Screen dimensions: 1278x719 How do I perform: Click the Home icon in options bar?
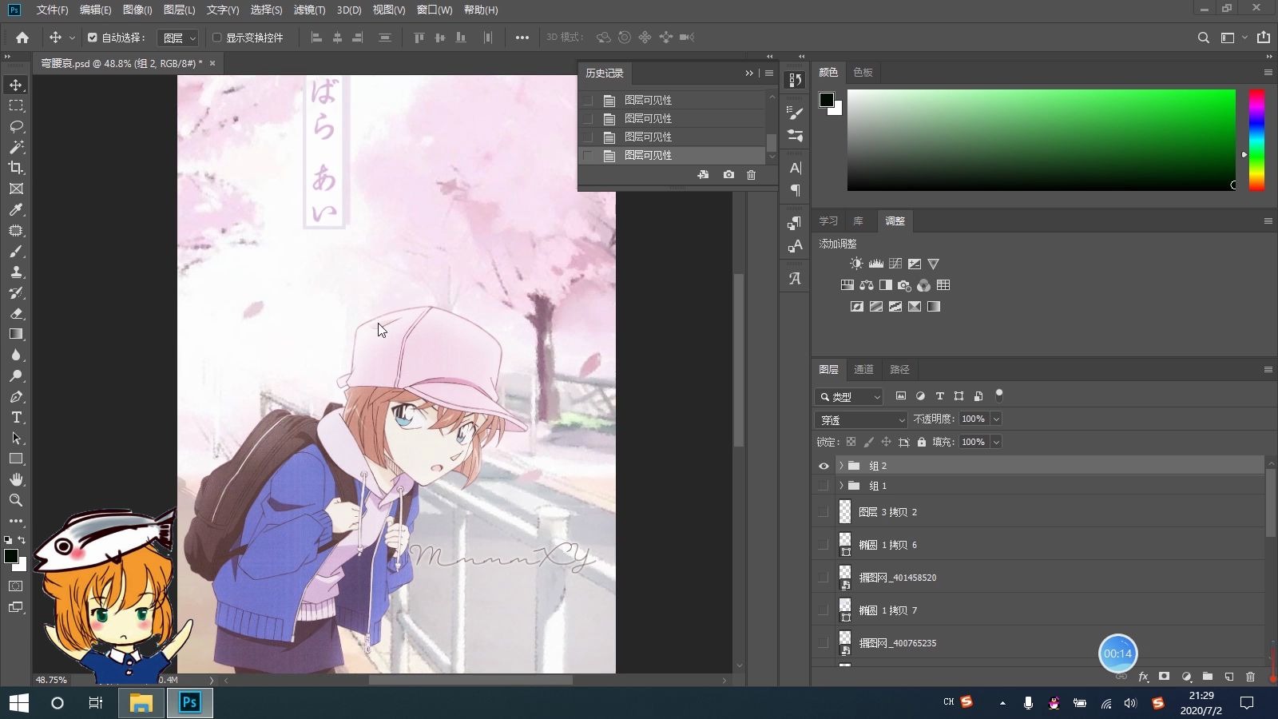point(22,38)
